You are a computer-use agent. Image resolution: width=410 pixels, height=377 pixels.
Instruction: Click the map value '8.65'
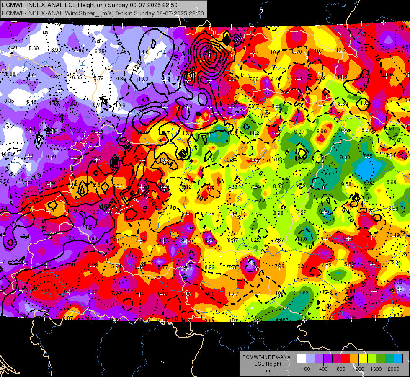[187, 214]
